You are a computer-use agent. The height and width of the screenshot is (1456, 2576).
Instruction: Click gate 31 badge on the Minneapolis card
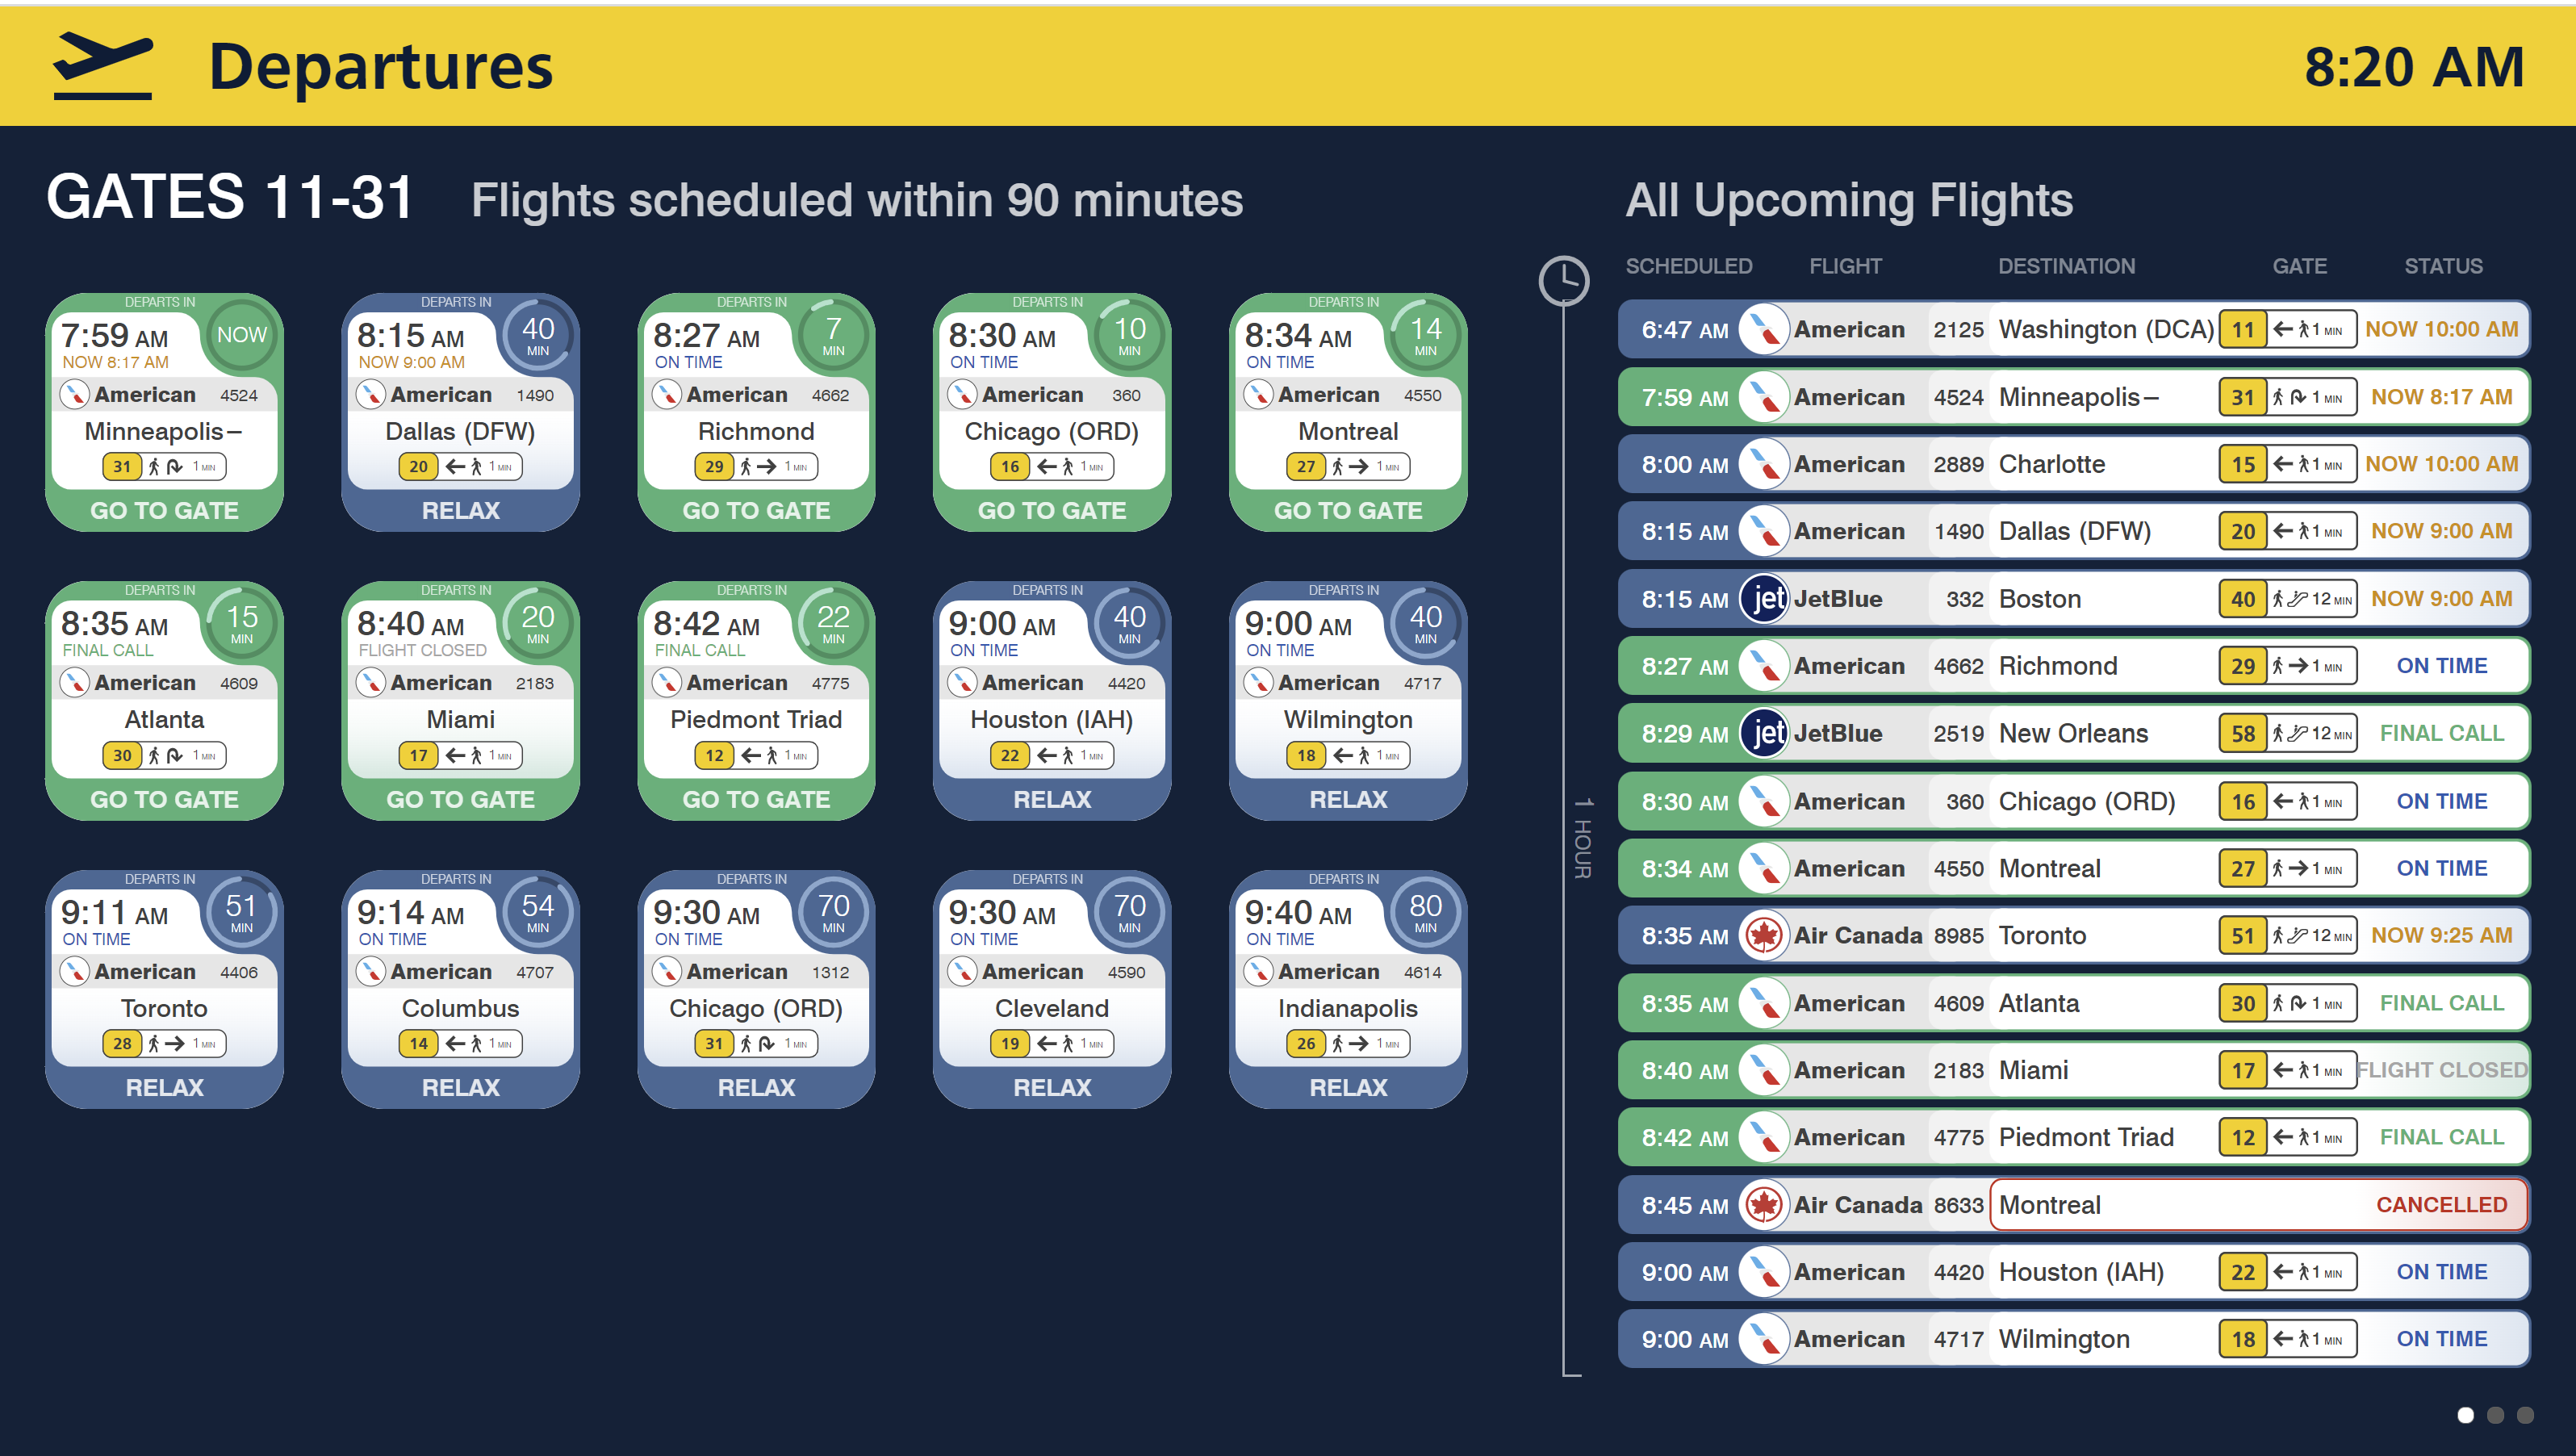click(x=122, y=467)
